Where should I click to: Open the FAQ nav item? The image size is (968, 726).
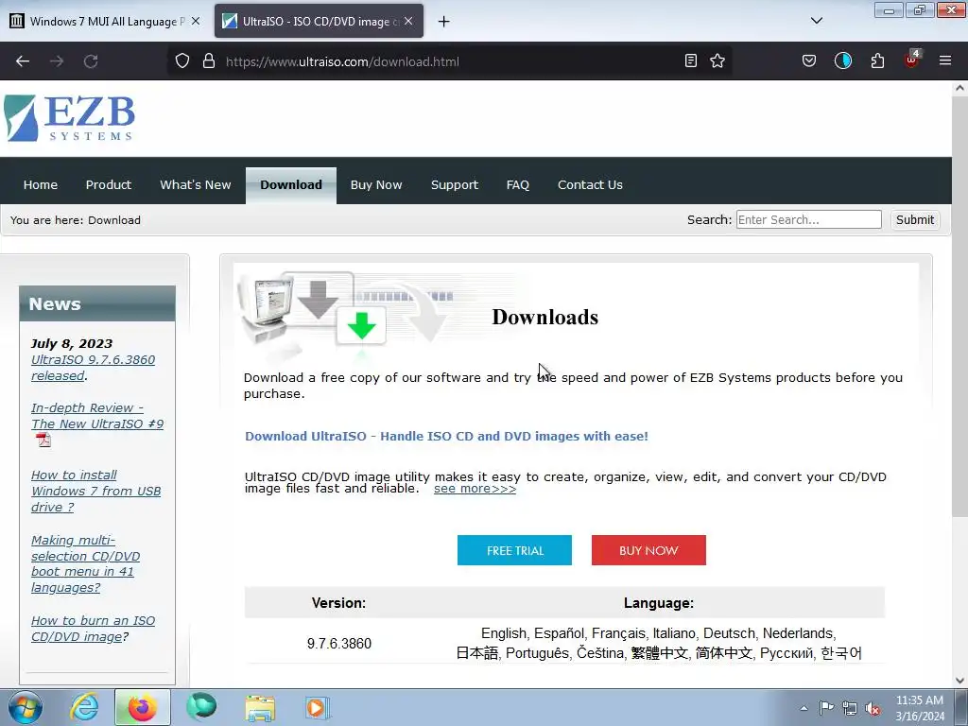517,184
